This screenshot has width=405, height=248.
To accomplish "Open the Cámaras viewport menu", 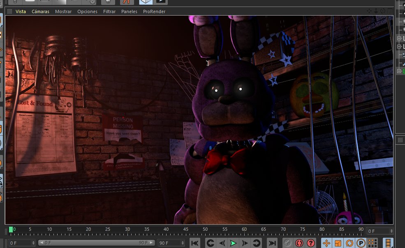I will point(40,11).
